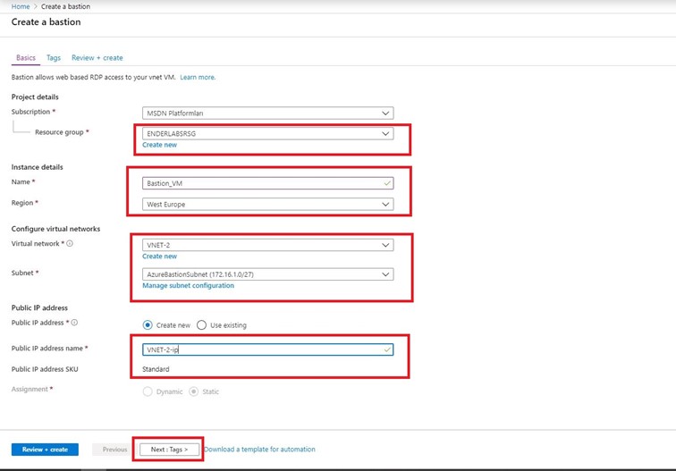Open the Review + create tab

(x=97, y=58)
